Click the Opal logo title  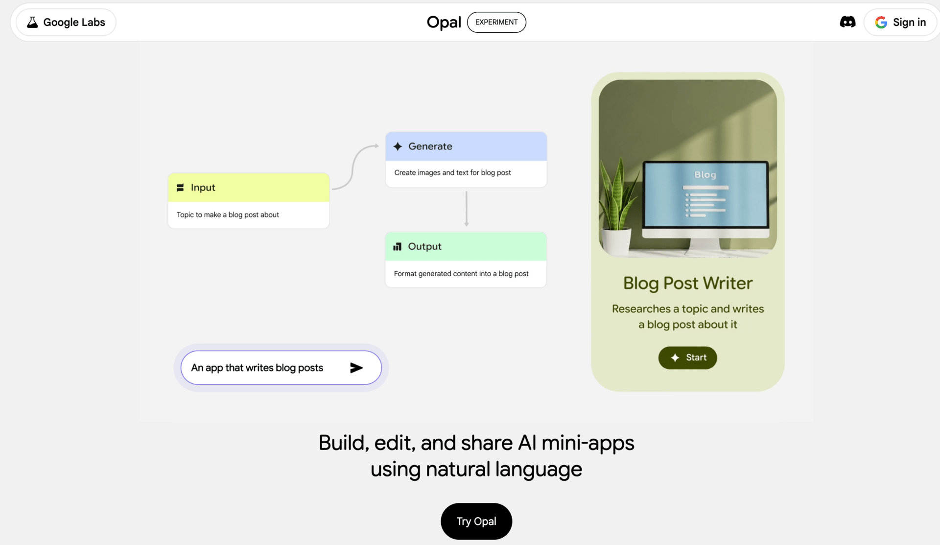444,22
